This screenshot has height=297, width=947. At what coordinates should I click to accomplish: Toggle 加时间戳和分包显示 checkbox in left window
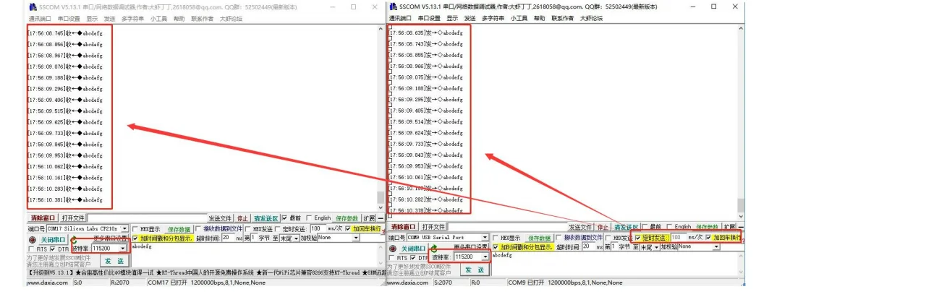135,238
